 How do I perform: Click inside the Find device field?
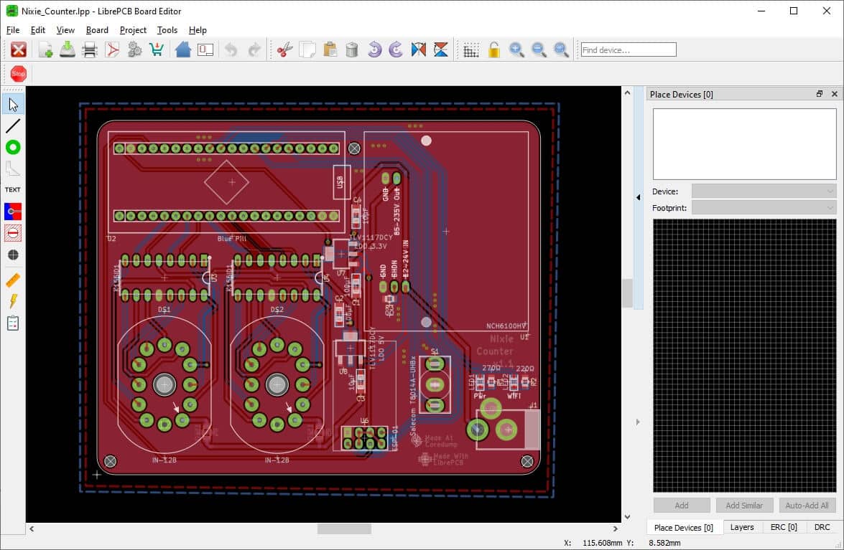coord(627,49)
